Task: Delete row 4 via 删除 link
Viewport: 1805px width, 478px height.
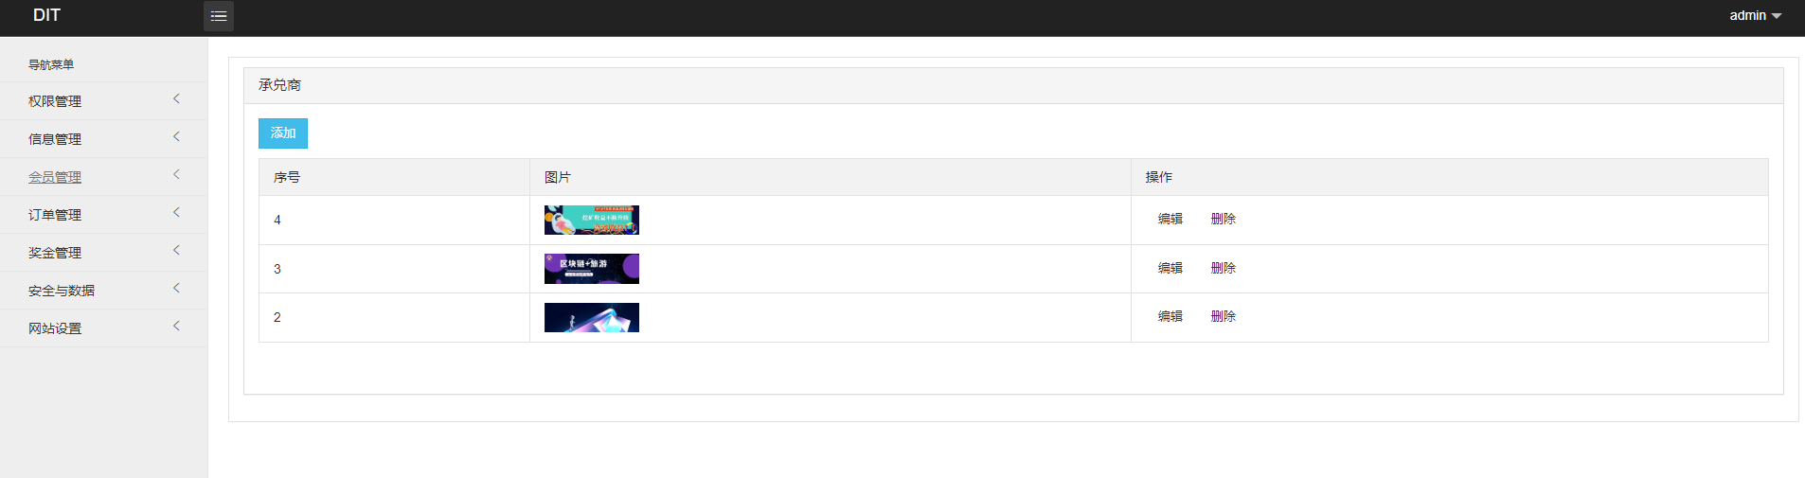Action: [1224, 219]
